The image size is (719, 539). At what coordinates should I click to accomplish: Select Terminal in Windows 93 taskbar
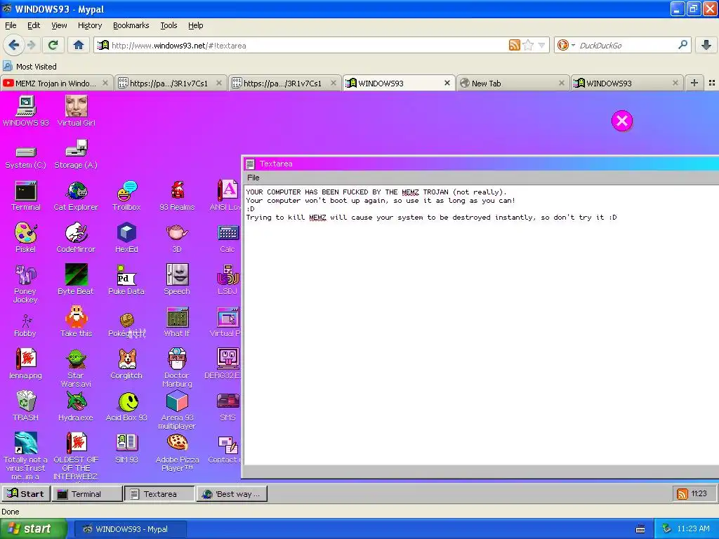(x=87, y=493)
